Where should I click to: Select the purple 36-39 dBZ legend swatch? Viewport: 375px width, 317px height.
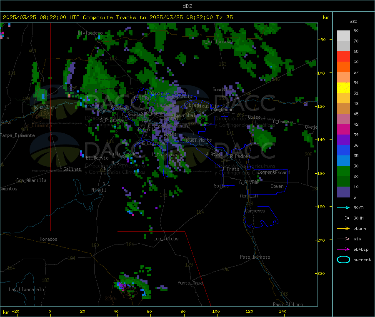(x=343, y=140)
